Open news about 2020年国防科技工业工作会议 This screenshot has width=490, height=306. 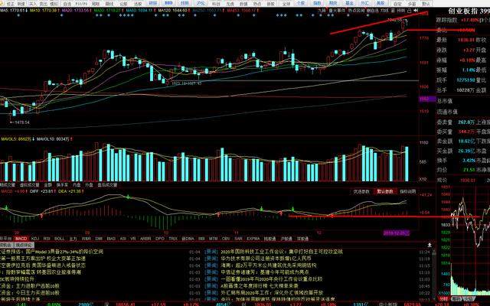click(260, 251)
